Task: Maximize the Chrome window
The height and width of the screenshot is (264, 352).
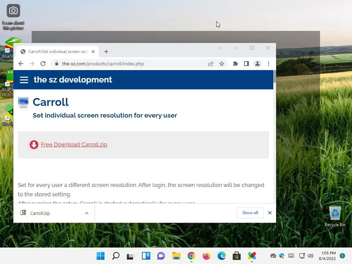Action: pos(252,48)
